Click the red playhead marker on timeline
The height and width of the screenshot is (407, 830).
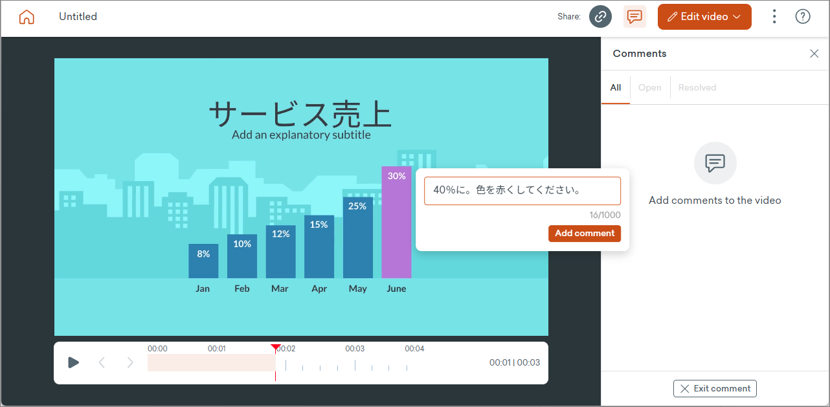[x=276, y=348]
